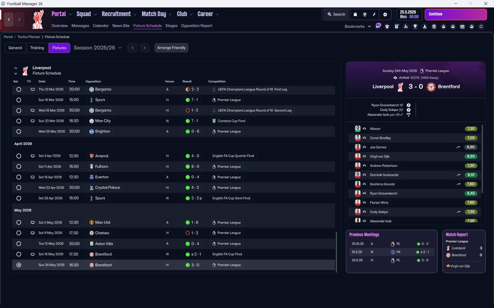Select the Brighton fixture radio button
The height and width of the screenshot is (308, 494).
(19, 131)
